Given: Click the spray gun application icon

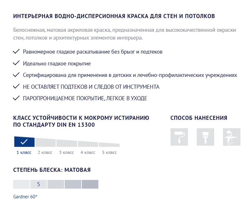Looking at the screenshot, I should tap(232, 137).
